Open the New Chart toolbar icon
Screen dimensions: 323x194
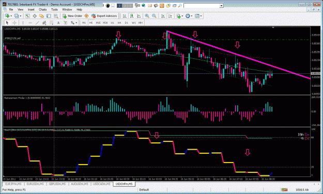click(7, 16)
